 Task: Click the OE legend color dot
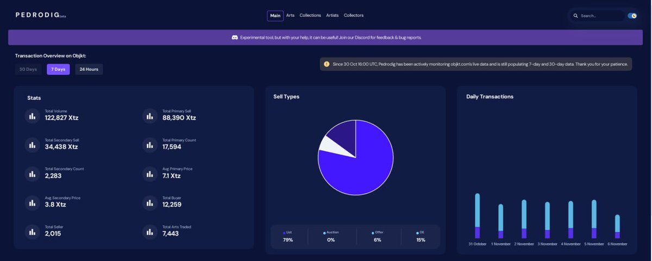[417, 233]
